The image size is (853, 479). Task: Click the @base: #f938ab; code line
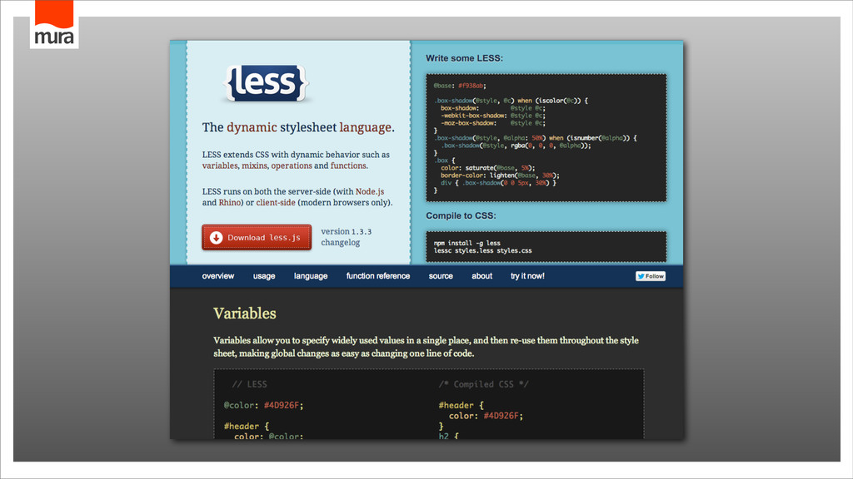(x=460, y=86)
